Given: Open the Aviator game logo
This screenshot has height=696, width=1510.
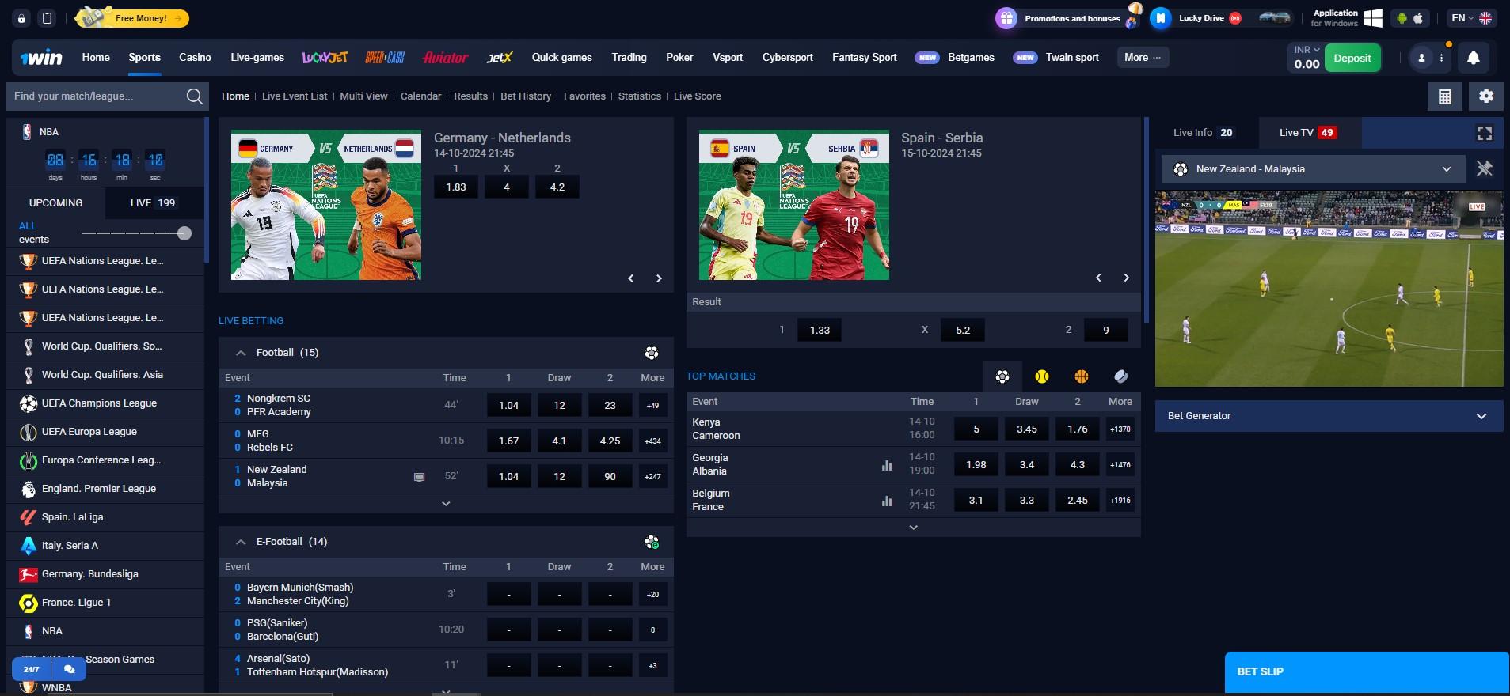Looking at the screenshot, I should click(445, 58).
